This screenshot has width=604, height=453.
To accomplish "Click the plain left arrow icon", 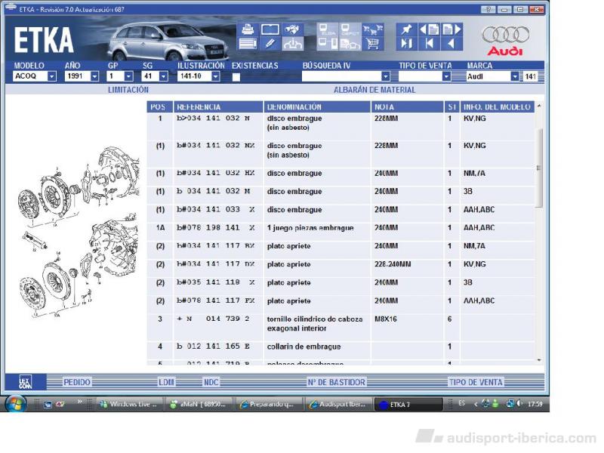I will click(x=451, y=44).
